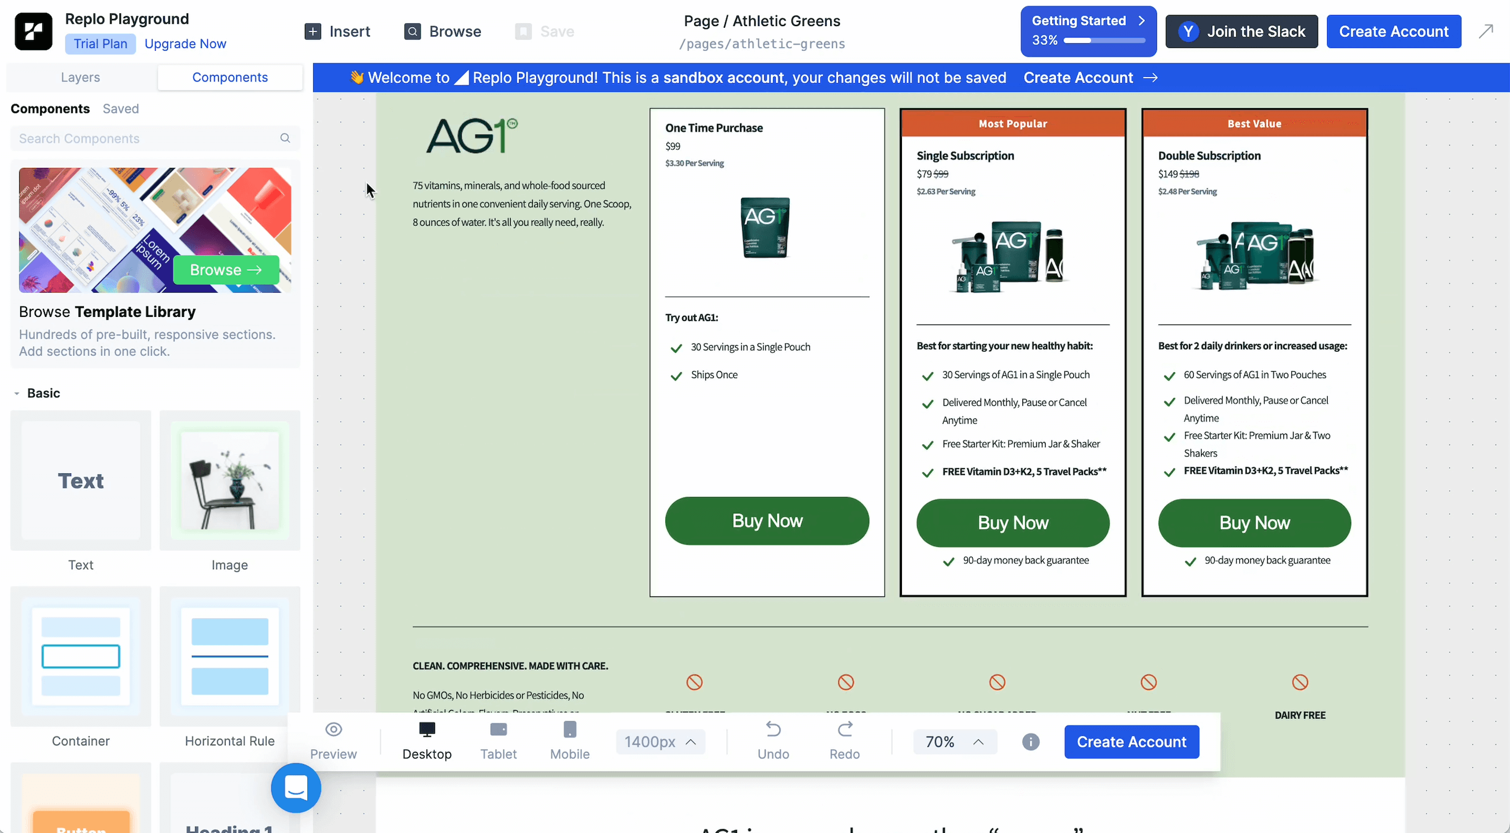Viewport: 1510px width, 833px height.
Task: Open the chat support bubble
Action: point(296,787)
